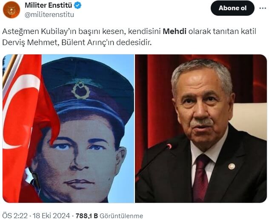
Task: Open the Militer Enstitü profile avatar
Action: pyautogui.click(x=11, y=10)
